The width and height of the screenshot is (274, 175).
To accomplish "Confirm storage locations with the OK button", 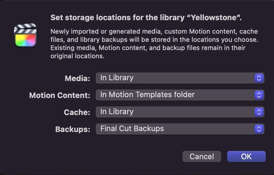I will pyautogui.click(x=246, y=156).
